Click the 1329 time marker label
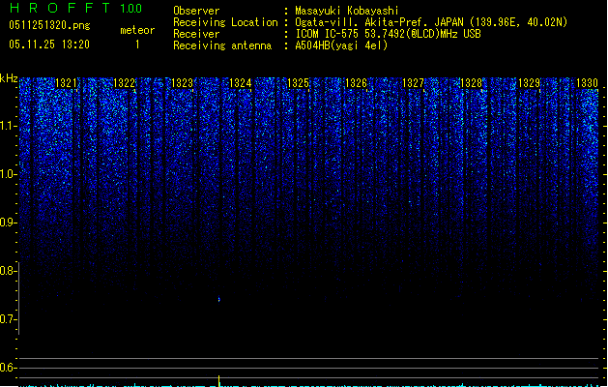The image size is (608, 387). click(x=530, y=83)
